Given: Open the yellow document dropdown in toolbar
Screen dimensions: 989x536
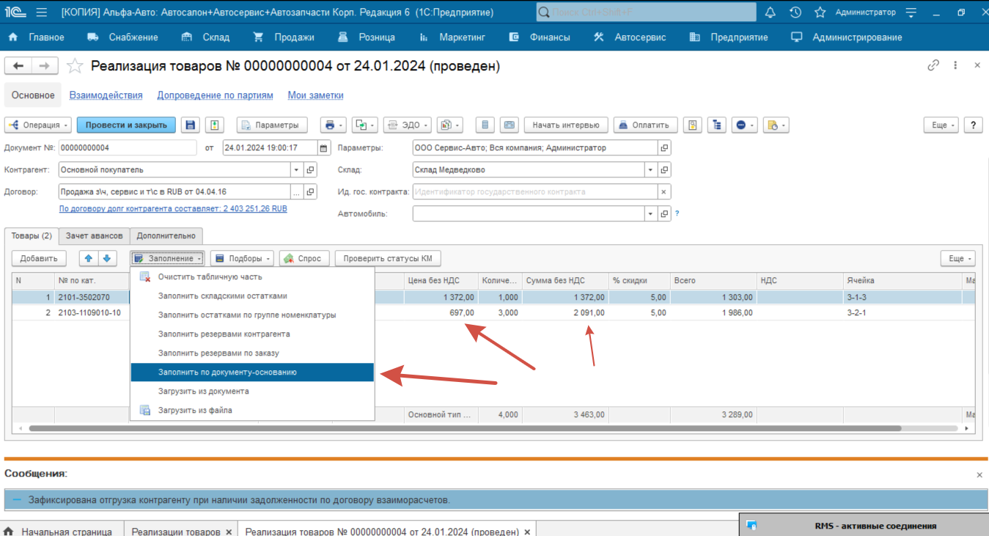Looking at the screenshot, I should pyautogui.click(x=776, y=125).
